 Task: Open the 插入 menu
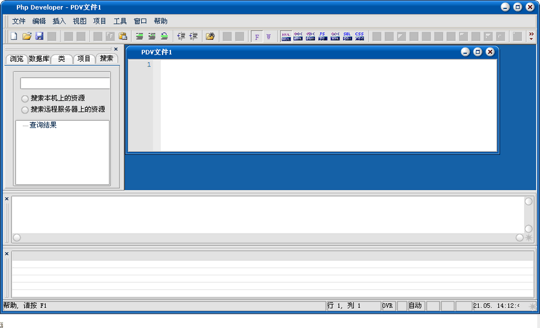[x=59, y=22]
